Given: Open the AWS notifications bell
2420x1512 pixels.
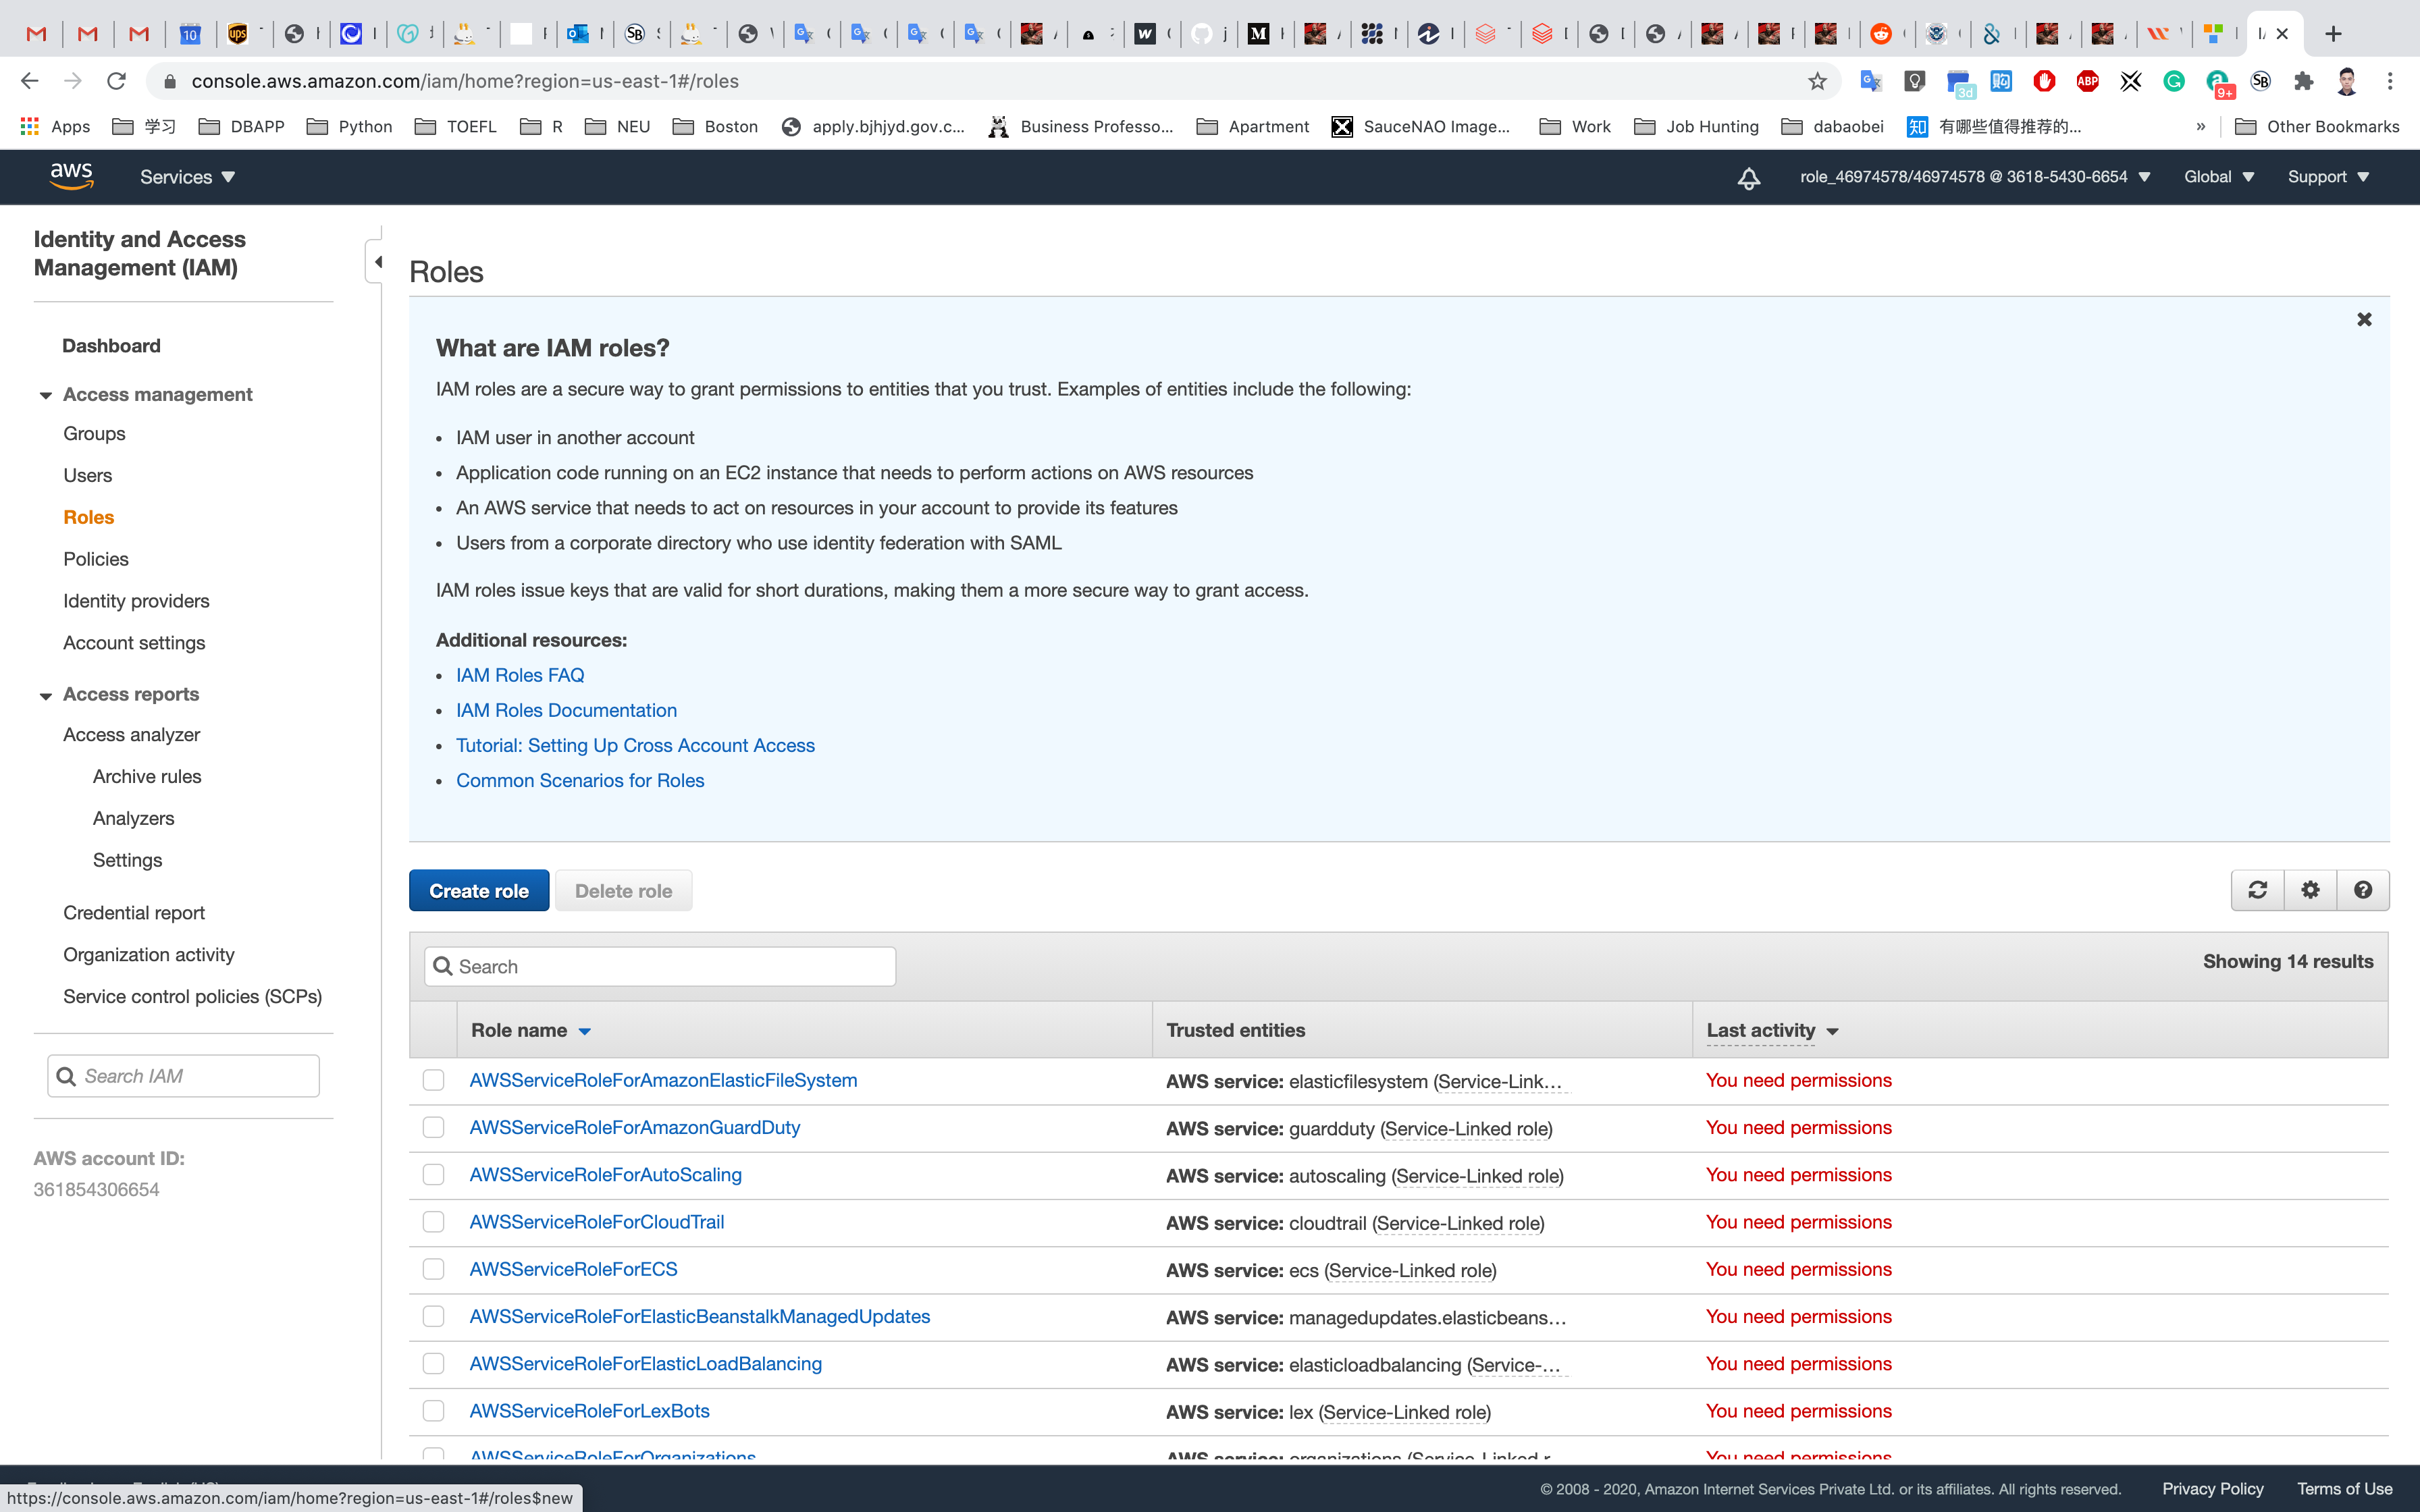Looking at the screenshot, I should (x=1748, y=178).
